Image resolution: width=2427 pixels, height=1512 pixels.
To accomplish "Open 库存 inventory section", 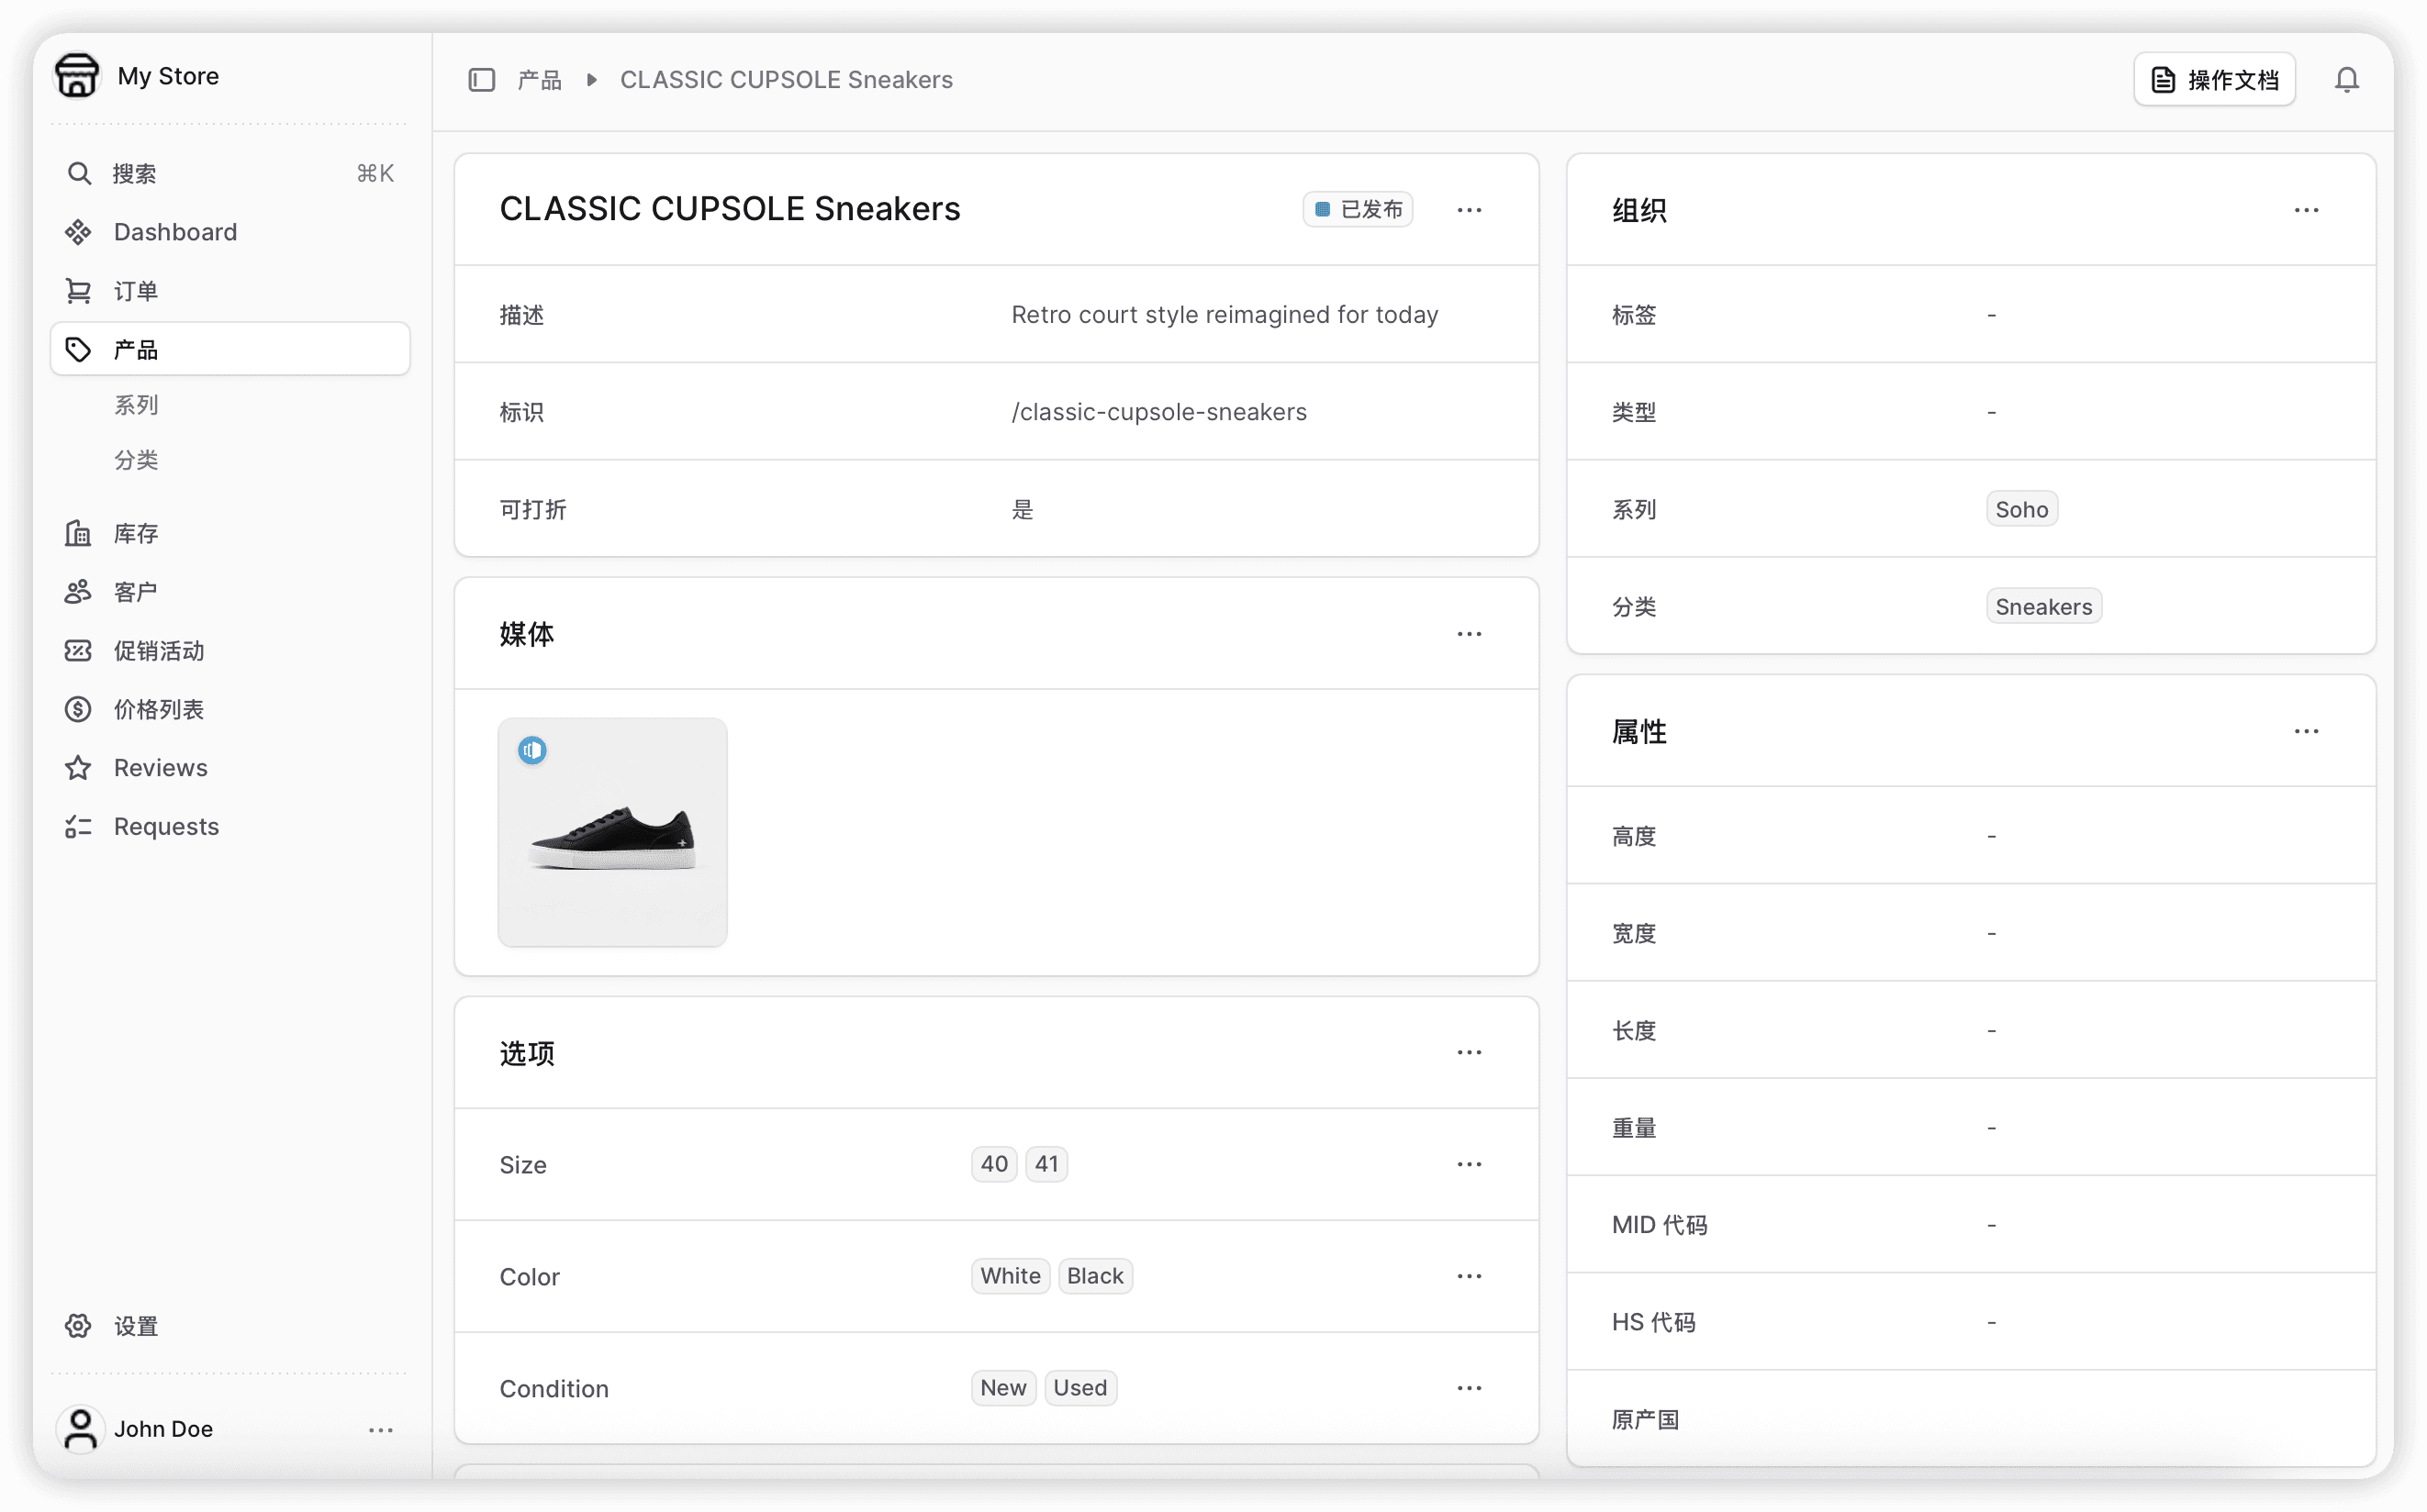I will click(x=135, y=533).
